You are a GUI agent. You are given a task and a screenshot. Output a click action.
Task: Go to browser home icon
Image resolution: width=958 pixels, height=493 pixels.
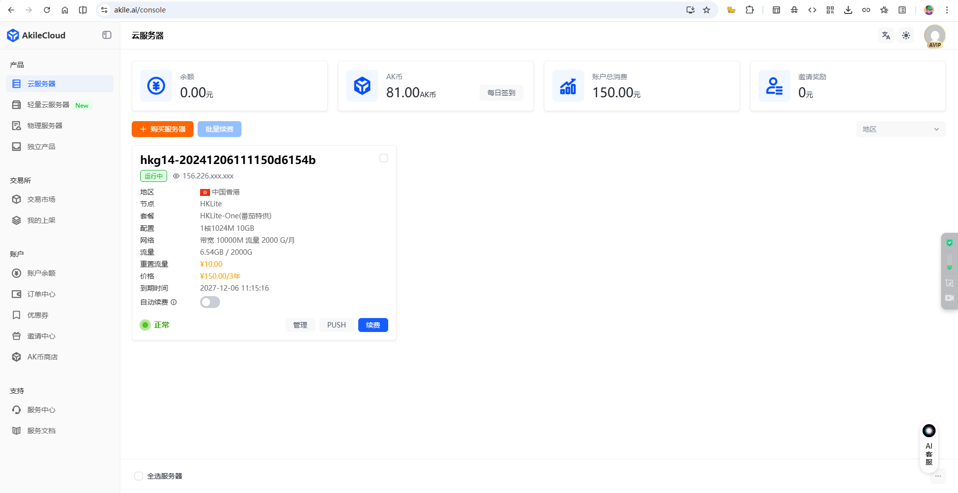coord(65,10)
